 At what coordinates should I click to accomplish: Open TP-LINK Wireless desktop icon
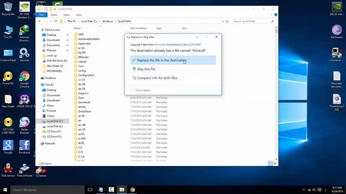click(x=24, y=10)
